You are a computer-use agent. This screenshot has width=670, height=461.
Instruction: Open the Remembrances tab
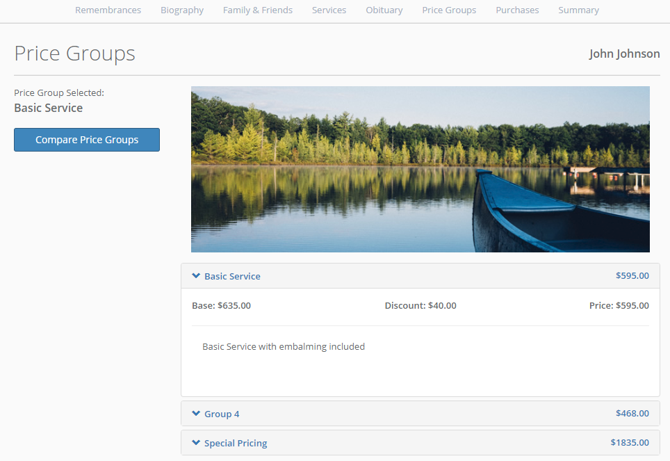pos(108,10)
